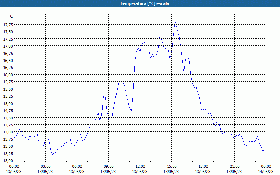The width and height of the screenshot is (280, 175).
Task: Click the 14/05/23 date label
Action: [266, 171]
